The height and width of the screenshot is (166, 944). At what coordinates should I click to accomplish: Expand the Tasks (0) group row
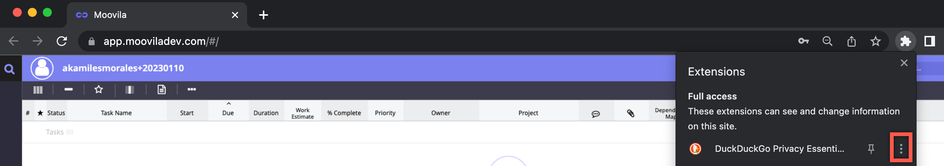(55, 132)
